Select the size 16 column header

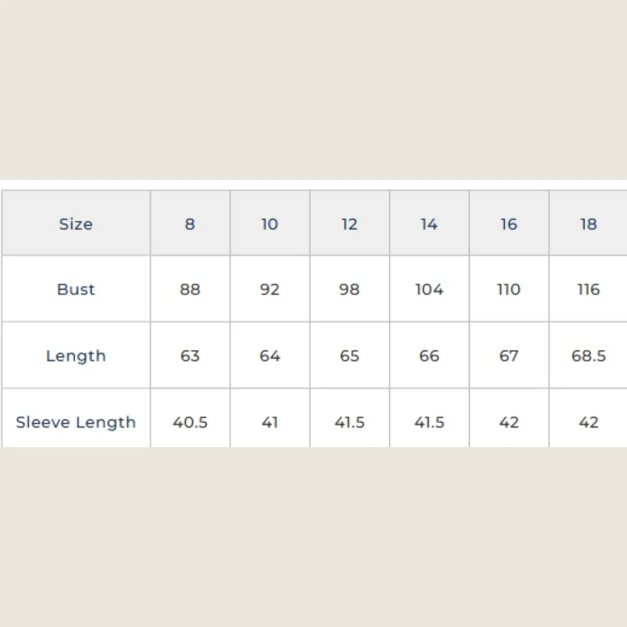pos(509,223)
